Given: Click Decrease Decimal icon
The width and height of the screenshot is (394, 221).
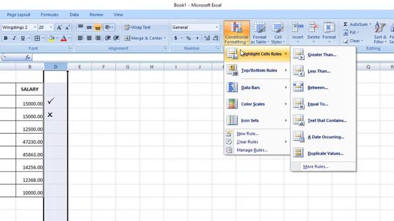Looking at the screenshot, I should point(215,38).
